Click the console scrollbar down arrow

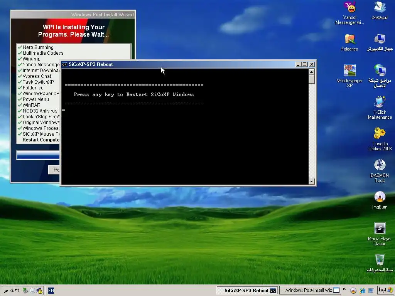point(312,182)
